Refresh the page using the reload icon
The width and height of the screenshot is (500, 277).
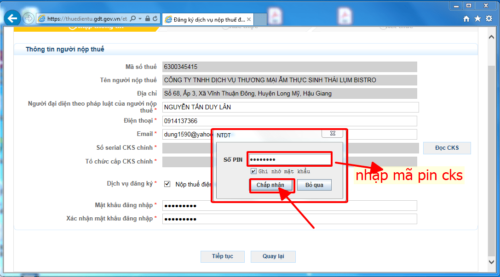click(155, 19)
